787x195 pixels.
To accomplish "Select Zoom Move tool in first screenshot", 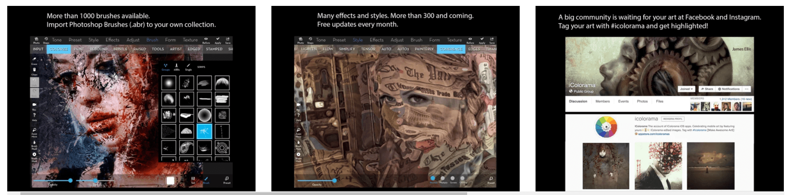I will 34,132.
